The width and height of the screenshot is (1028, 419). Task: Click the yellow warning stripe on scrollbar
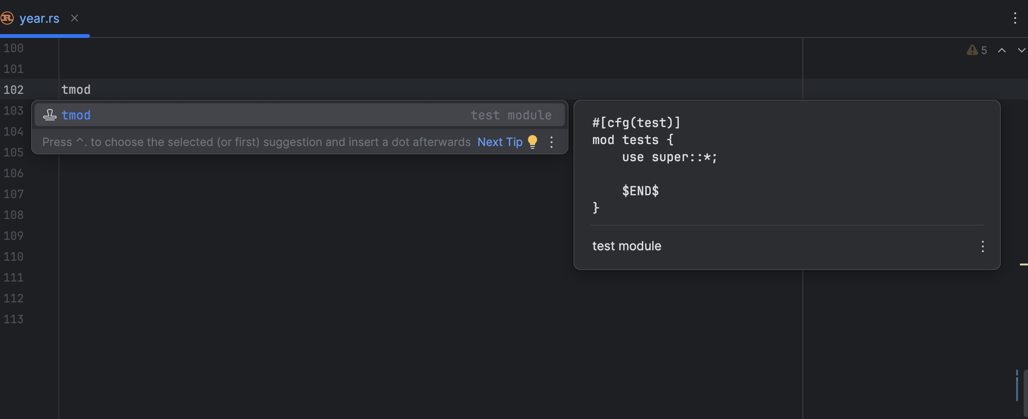coord(1024,264)
